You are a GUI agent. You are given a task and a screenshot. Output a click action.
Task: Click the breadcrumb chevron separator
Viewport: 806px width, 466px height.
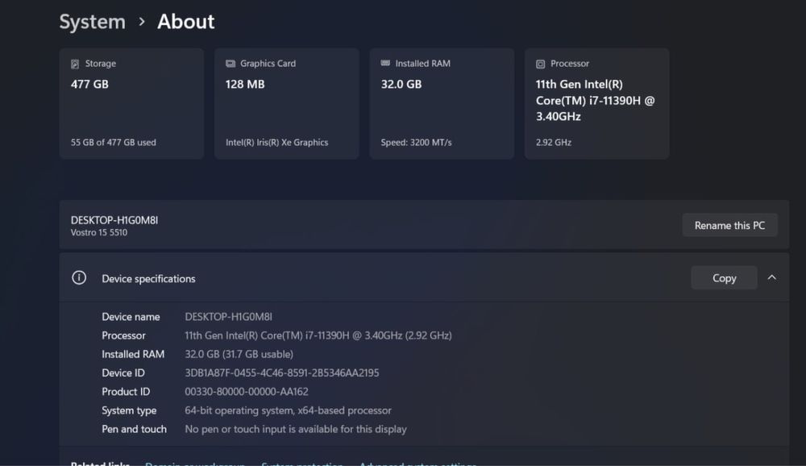coord(142,22)
